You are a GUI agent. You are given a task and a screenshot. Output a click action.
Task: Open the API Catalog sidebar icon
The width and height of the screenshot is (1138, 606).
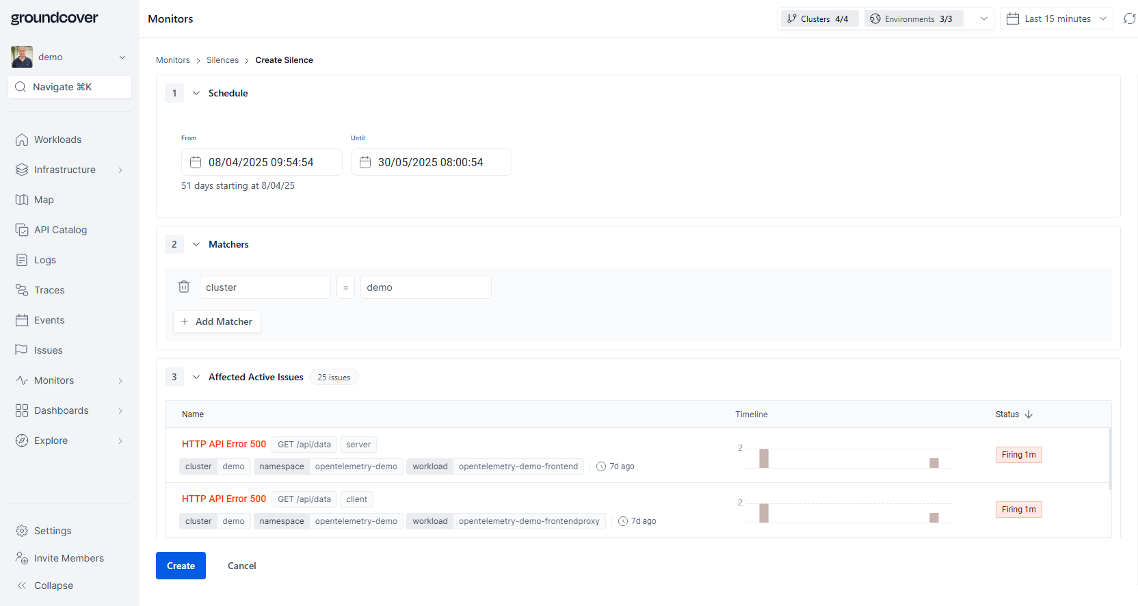click(22, 230)
